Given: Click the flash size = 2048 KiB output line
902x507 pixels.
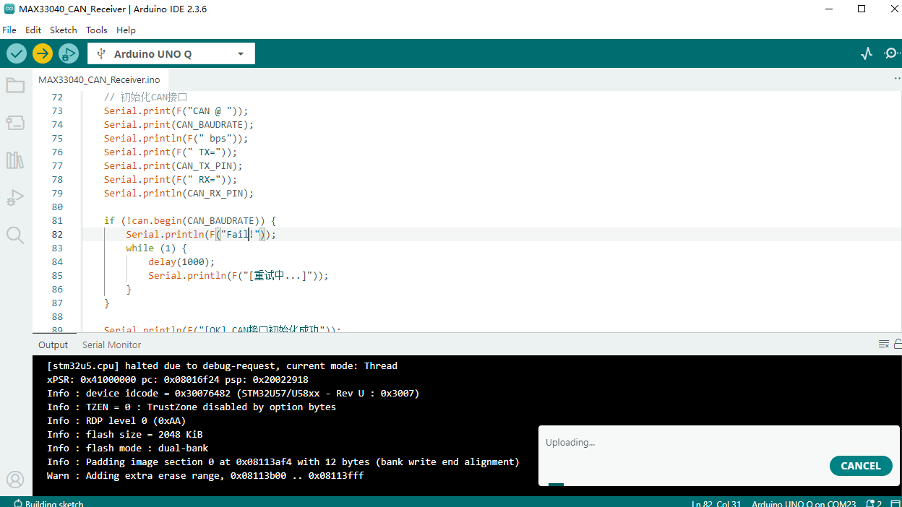Looking at the screenshot, I should (124, 435).
